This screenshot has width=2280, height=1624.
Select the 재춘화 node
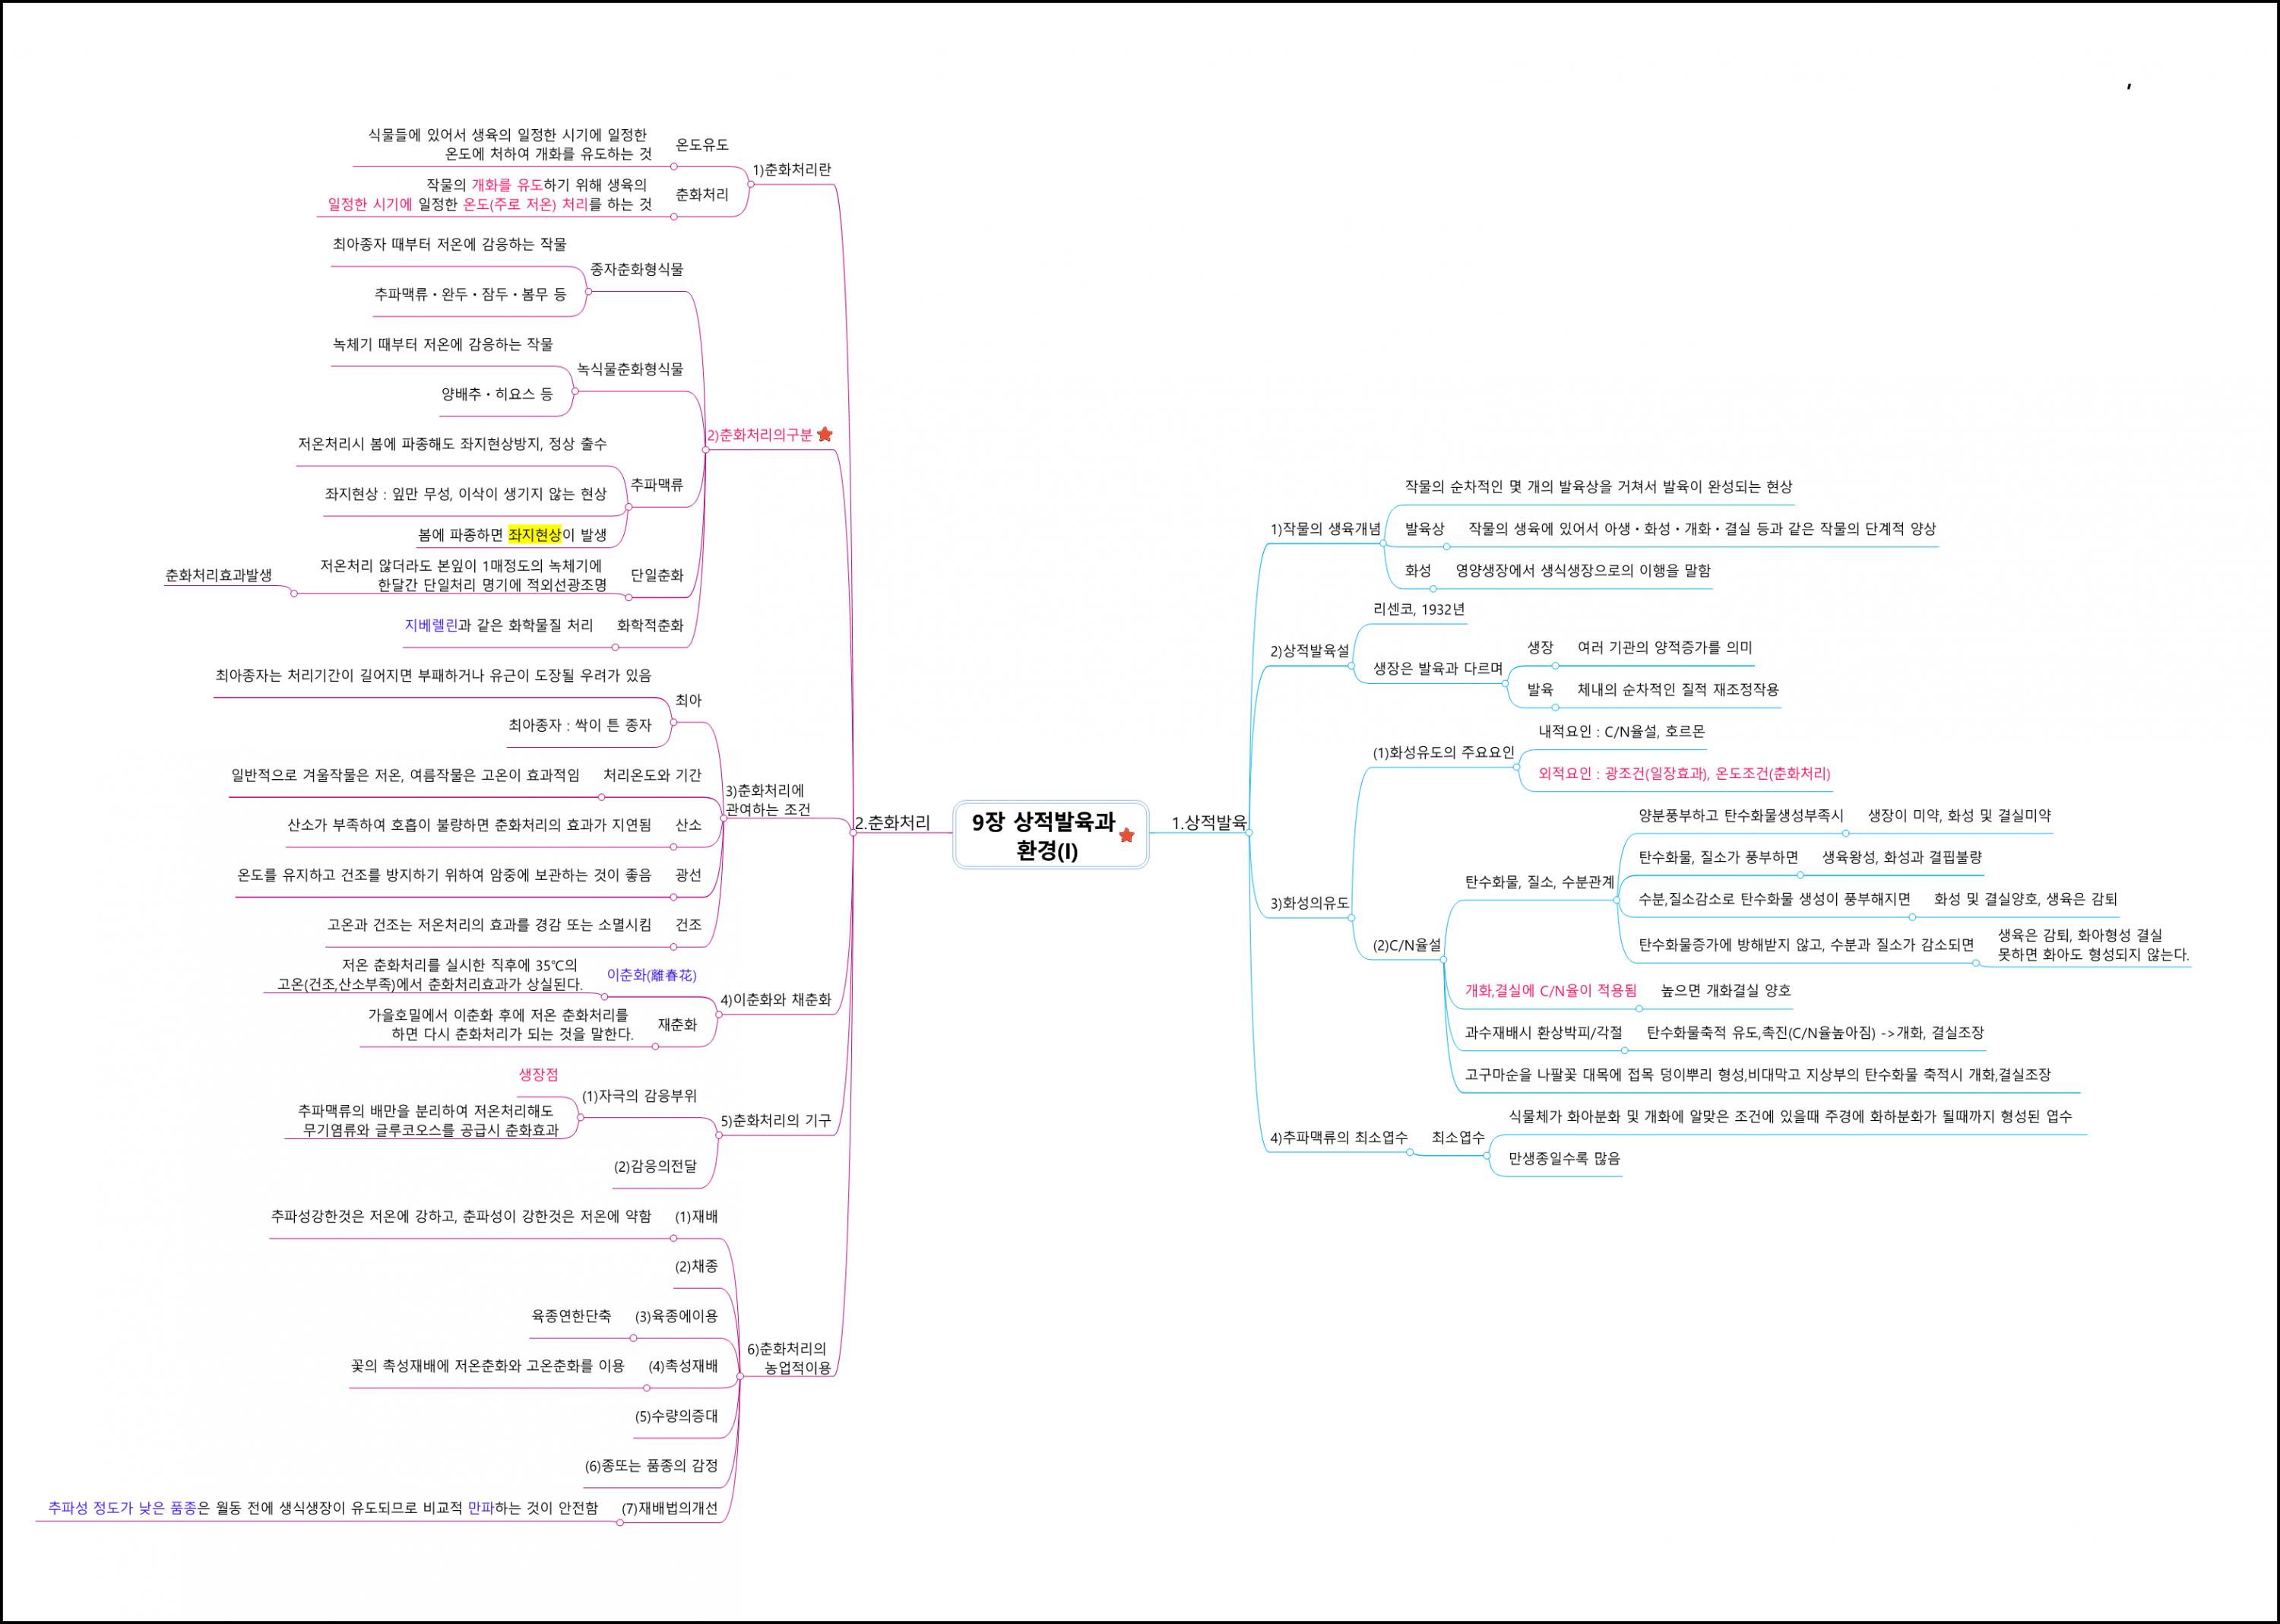coord(677,1024)
